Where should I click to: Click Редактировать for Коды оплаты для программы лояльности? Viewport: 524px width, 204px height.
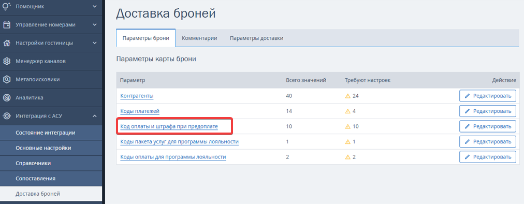coord(488,157)
